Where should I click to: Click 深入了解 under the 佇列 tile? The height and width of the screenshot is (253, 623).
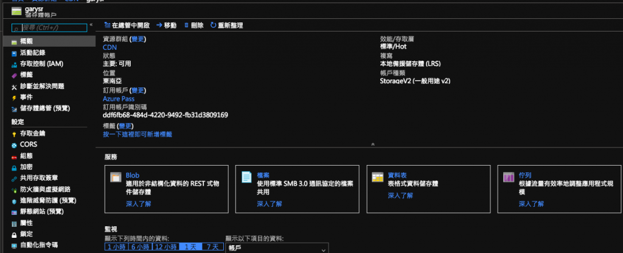[x=531, y=204]
